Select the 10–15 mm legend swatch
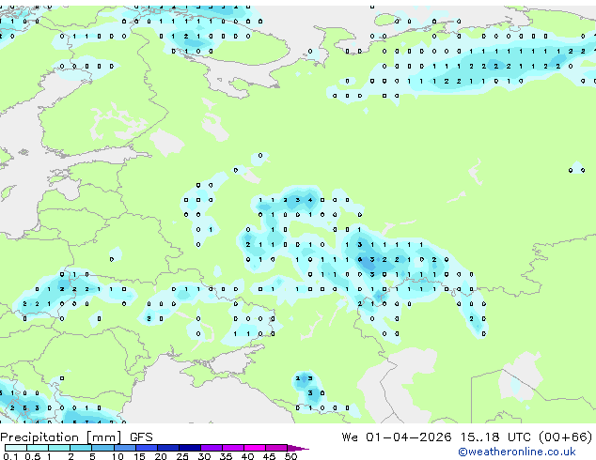The image size is (596, 460). [124, 448]
